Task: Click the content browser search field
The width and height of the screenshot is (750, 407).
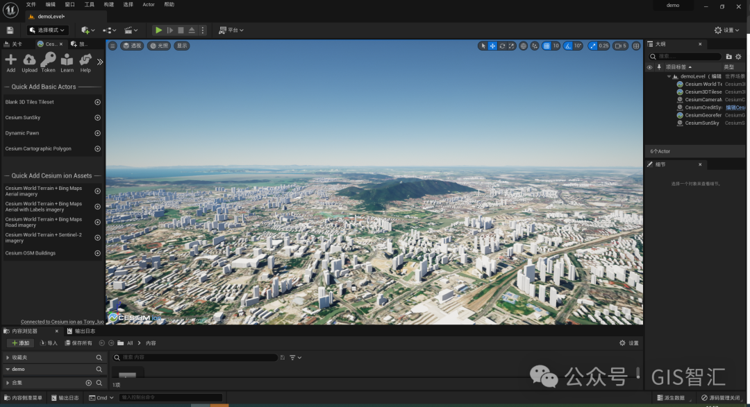Action: [194, 357]
